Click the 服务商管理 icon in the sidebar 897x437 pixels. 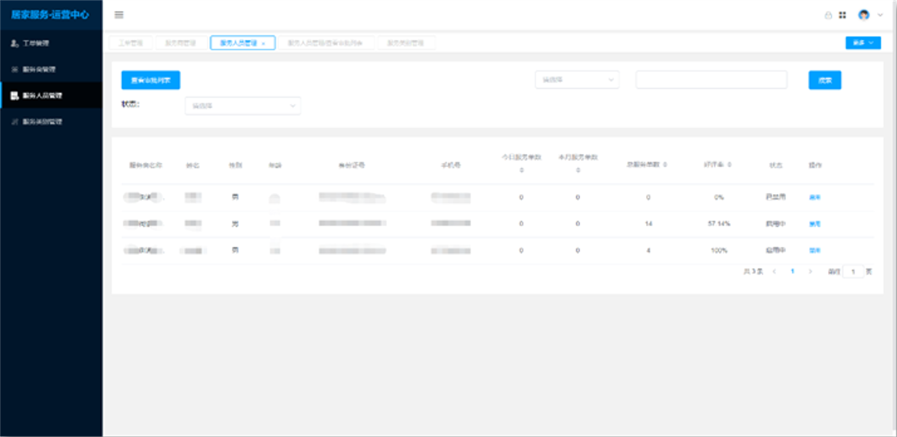pos(14,69)
